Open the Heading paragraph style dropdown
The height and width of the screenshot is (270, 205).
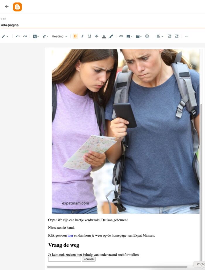[x=59, y=36]
